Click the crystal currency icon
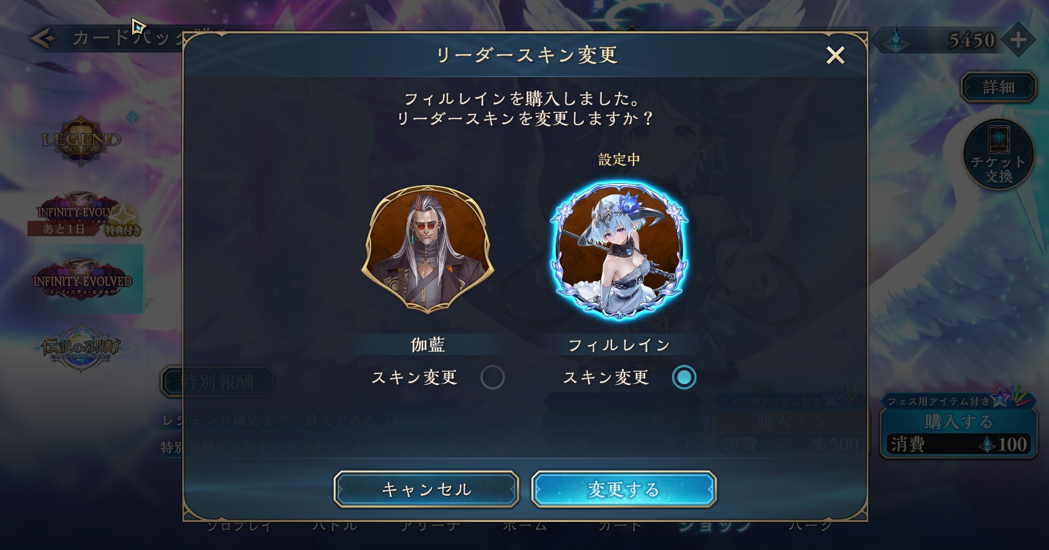This screenshot has height=550, width=1049. 896,40
